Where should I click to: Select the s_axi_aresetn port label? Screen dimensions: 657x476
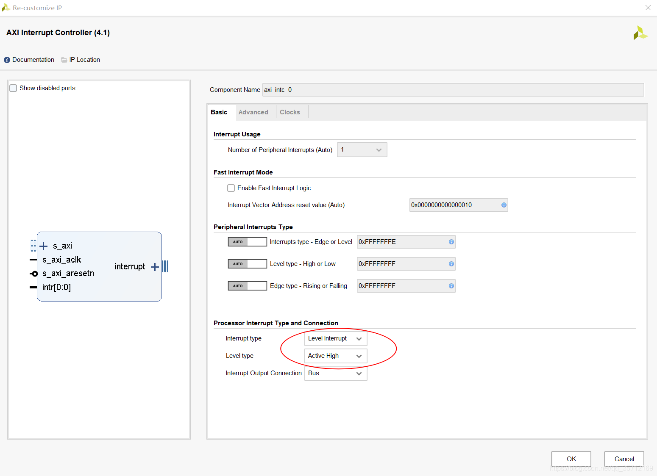pyautogui.click(x=68, y=274)
